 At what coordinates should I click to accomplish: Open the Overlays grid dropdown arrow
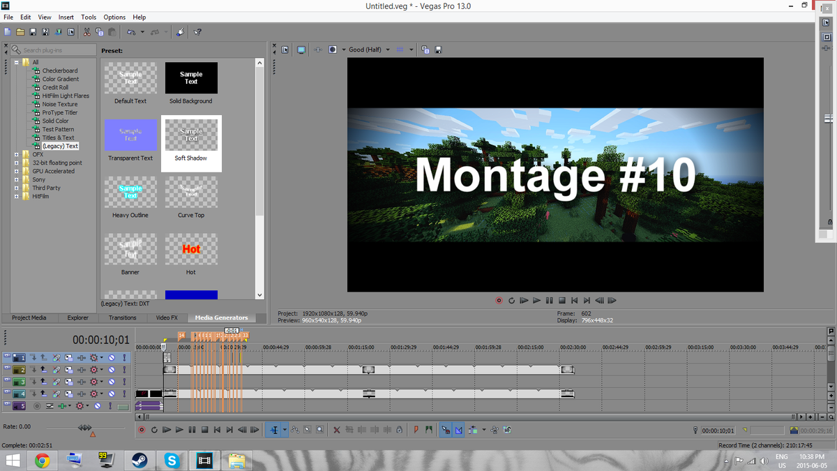point(411,50)
